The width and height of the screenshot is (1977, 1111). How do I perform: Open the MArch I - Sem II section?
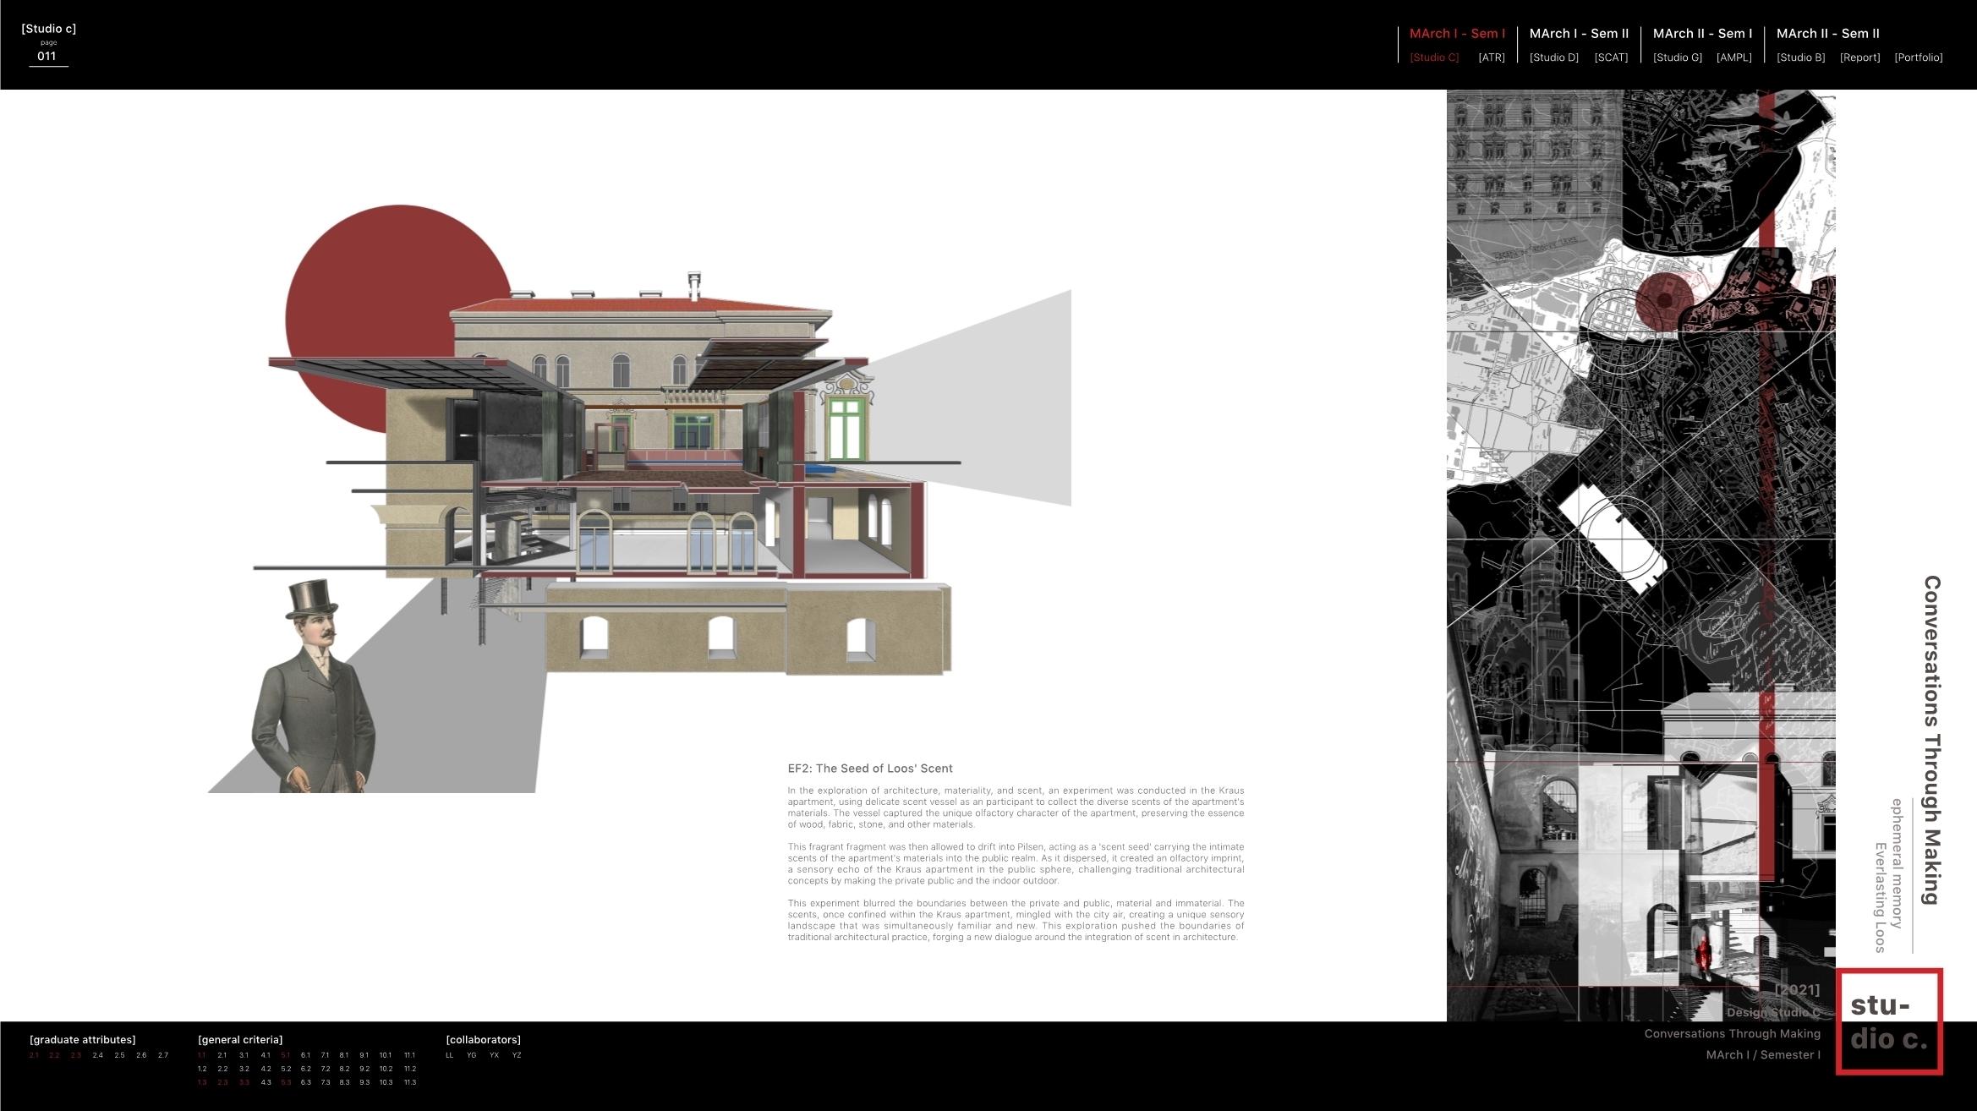point(1579,34)
